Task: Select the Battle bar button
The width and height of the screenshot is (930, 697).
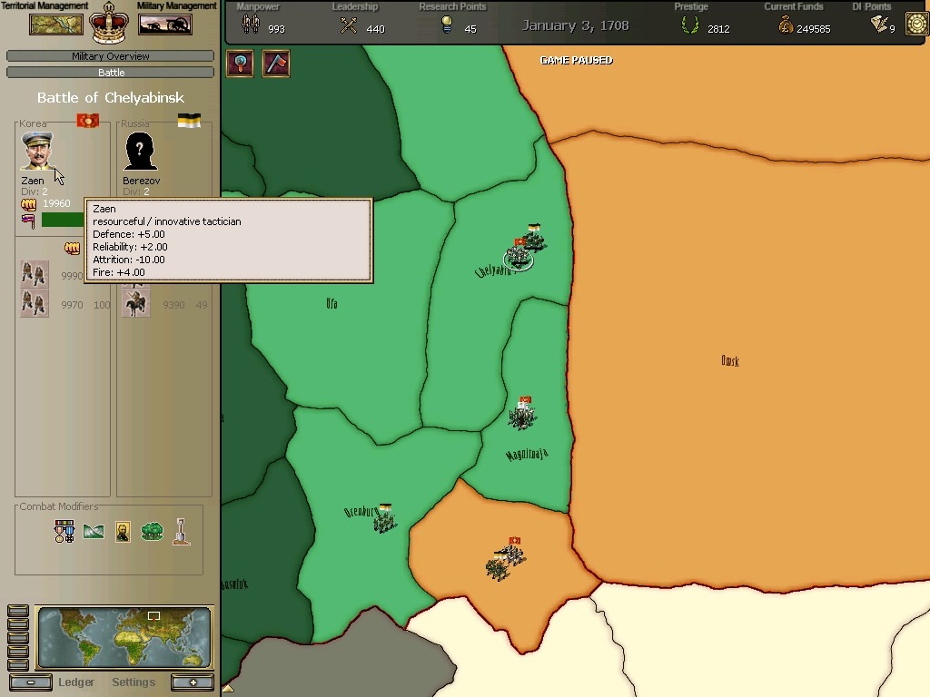Action: point(110,73)
